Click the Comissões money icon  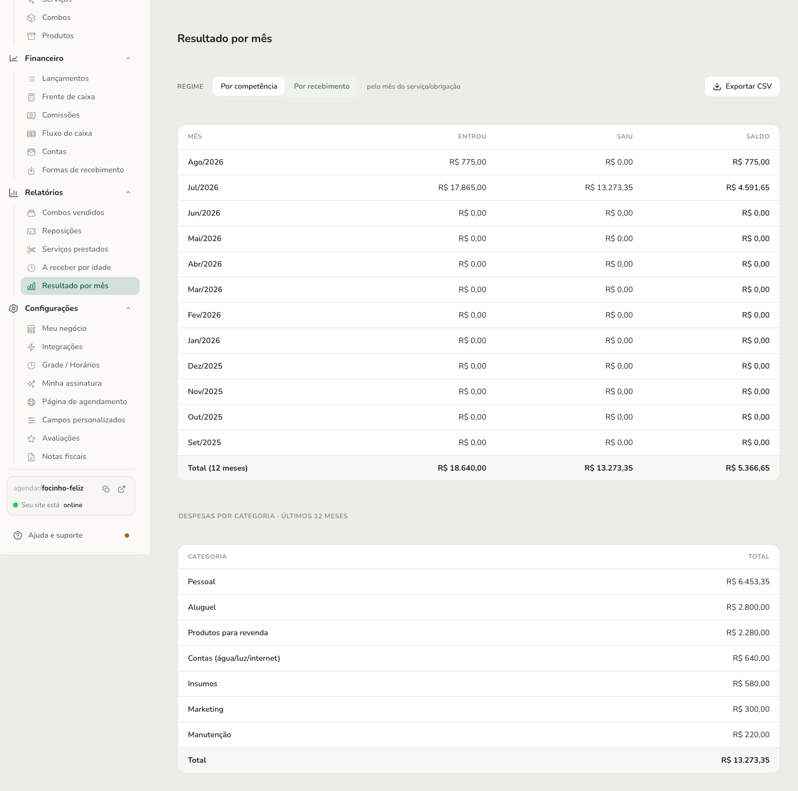32,115
